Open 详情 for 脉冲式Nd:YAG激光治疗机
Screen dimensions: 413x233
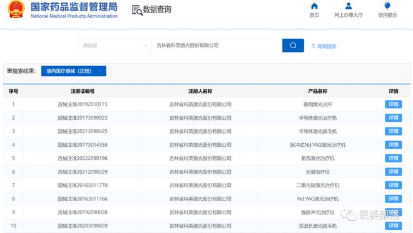[x=393, y=145]
